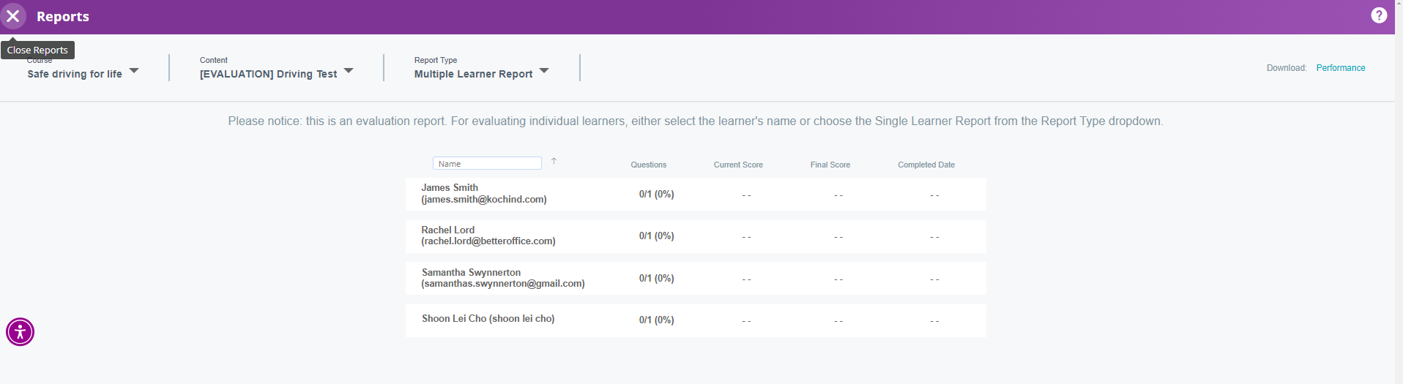Click James Smith's questions score 0/1
The height and width of the screenshot is (384, 1403).
[x=656, y=195]
